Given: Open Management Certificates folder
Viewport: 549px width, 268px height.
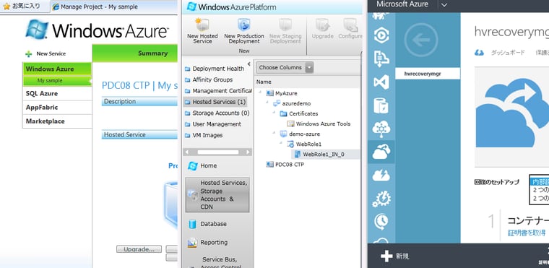Looking at the screenshot, I should (218, 91).
